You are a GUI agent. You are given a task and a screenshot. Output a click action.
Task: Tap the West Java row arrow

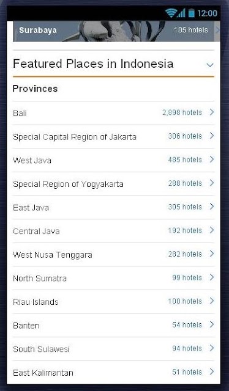212,159
